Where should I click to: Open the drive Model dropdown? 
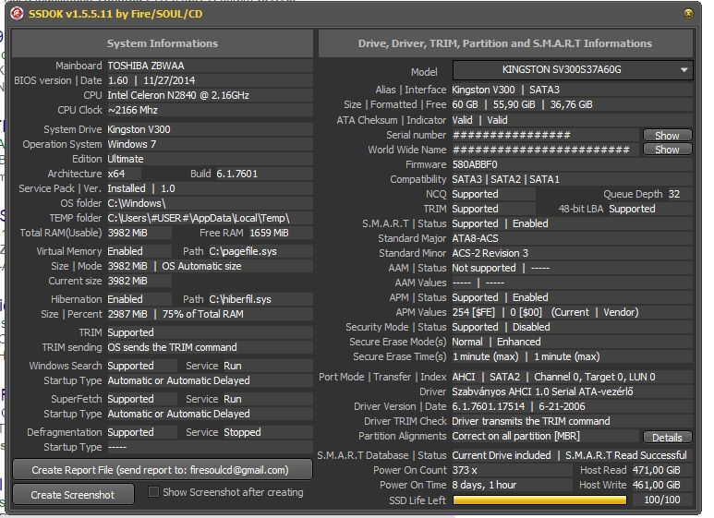[573, 69]
